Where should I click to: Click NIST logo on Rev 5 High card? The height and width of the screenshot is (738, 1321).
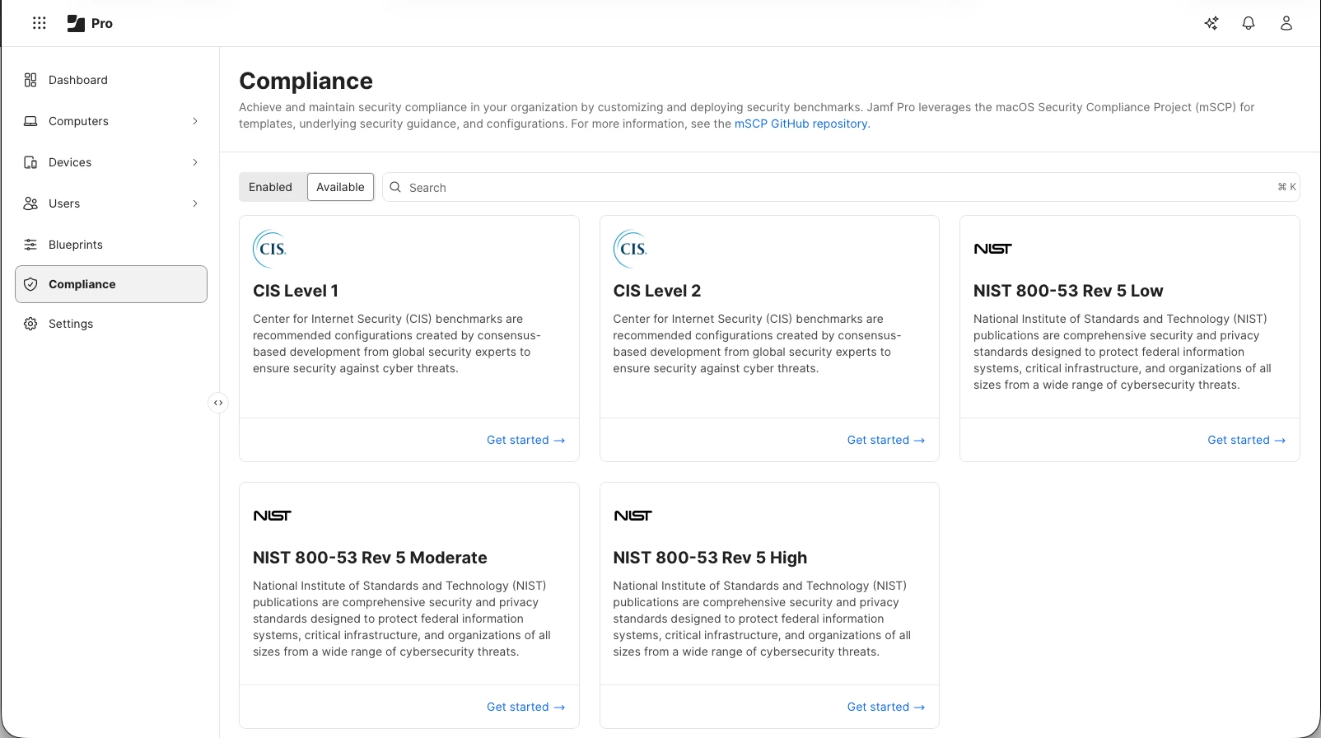[x=632, y=516]
